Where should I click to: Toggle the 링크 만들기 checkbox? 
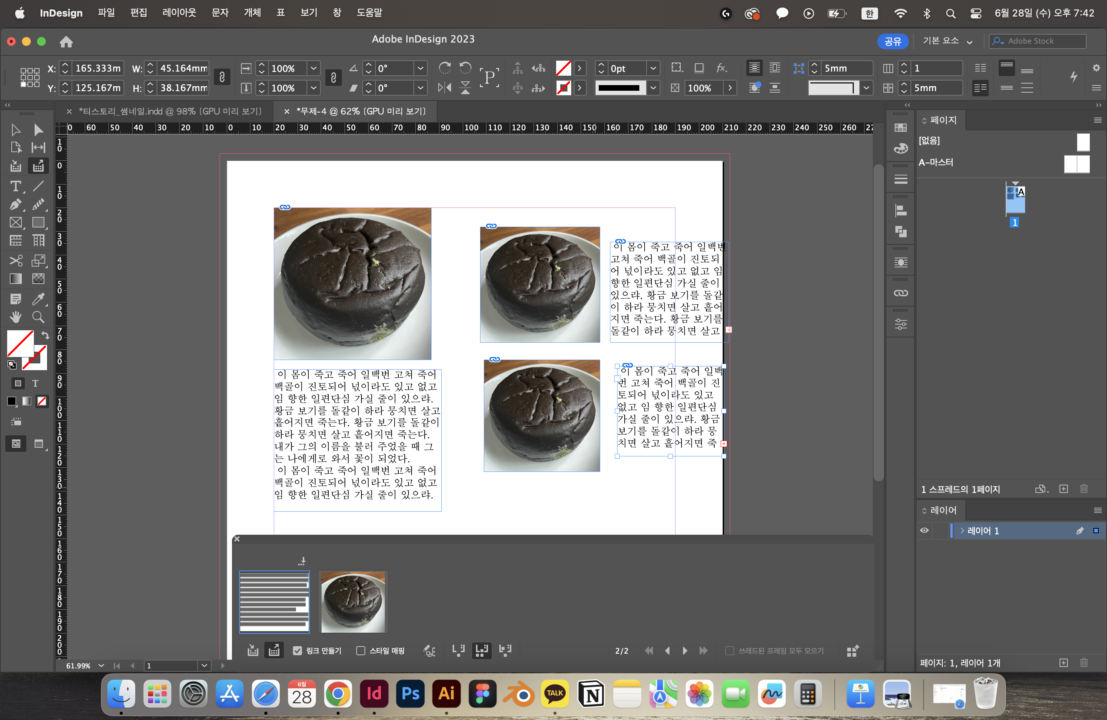point(297,651)
